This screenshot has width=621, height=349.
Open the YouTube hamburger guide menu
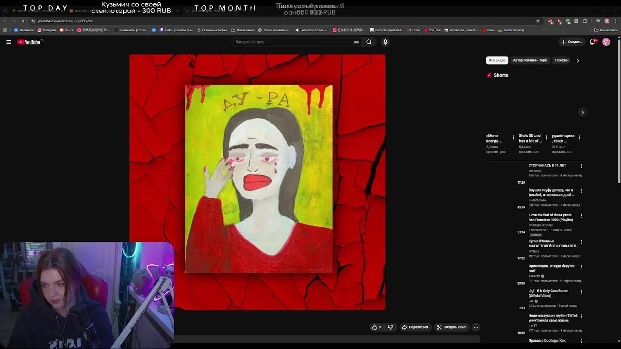point(9,42)
